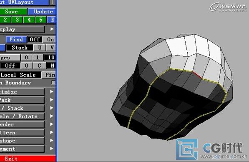This screenshot has height=162, width=249.
Task: Set edges value to 10
Action: click(50, 57)
